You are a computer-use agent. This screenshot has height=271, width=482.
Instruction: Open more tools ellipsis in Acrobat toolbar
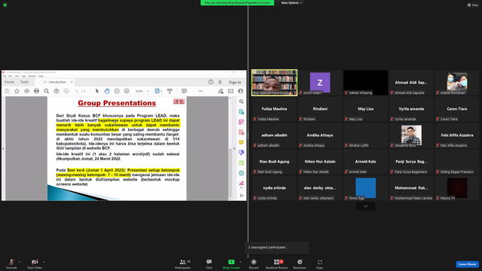(x=201, y=91)
